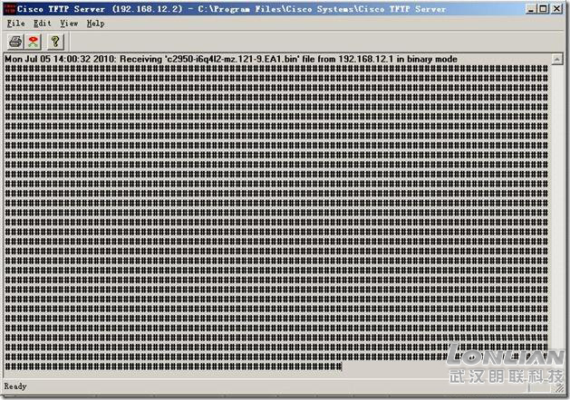The image size is (570, 400).
Task: Click the 'Mon Jul 05 14:00:32 2010' log line
Action: click(x=231, y=59)
